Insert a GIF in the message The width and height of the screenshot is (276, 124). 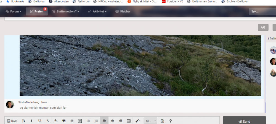coord(80,121)
